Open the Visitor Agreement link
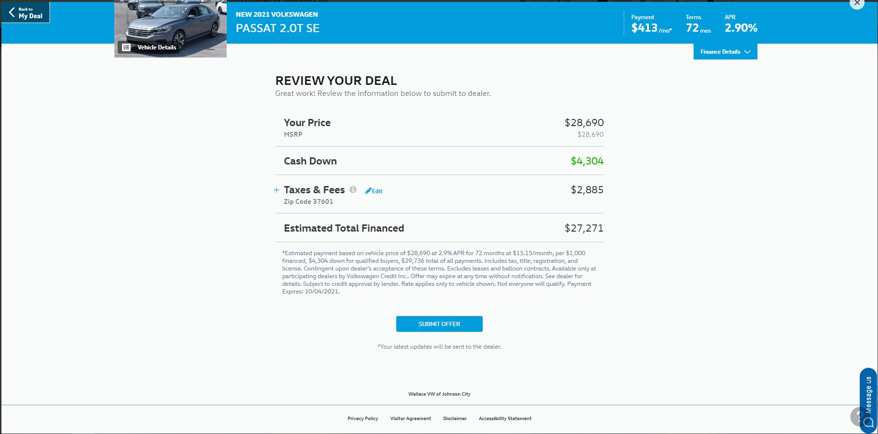 411,419
